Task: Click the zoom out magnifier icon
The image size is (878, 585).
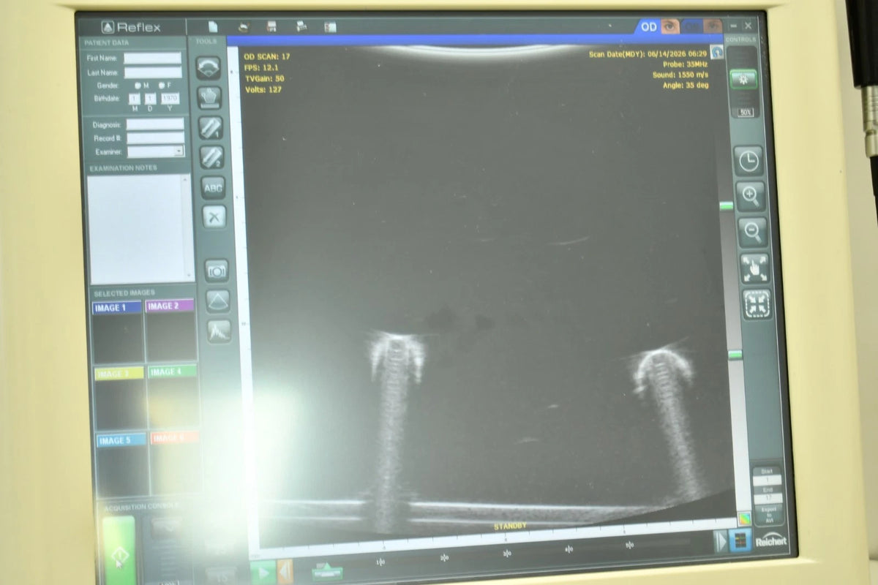Action: point(753,233)
